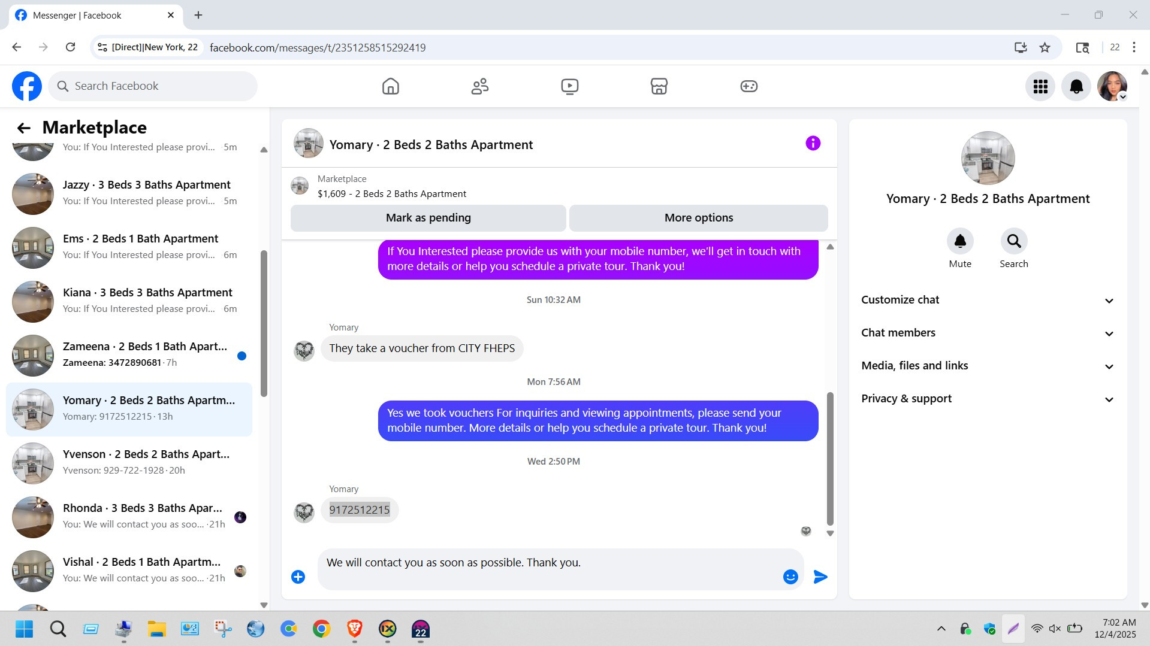Open $1,609 listing link in header

(392, 194)
